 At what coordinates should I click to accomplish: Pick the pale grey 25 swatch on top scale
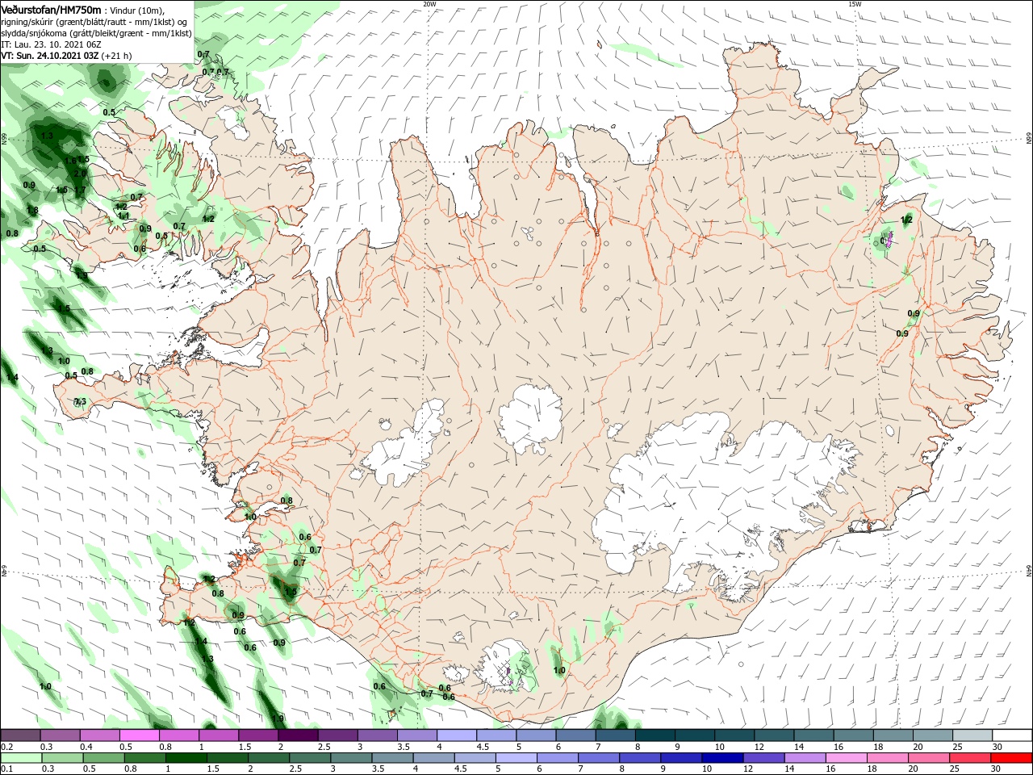coord(972,735)
